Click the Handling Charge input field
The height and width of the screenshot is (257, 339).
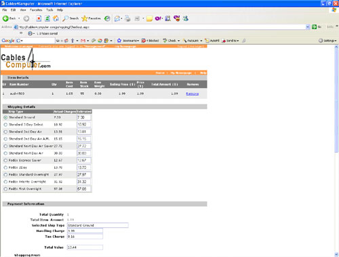[x=85, y=231]
